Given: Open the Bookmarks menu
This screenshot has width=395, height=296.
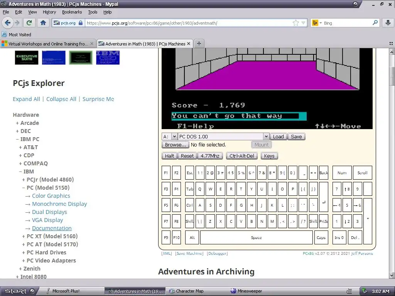Looking at the screenshot, I should (72, 12).
